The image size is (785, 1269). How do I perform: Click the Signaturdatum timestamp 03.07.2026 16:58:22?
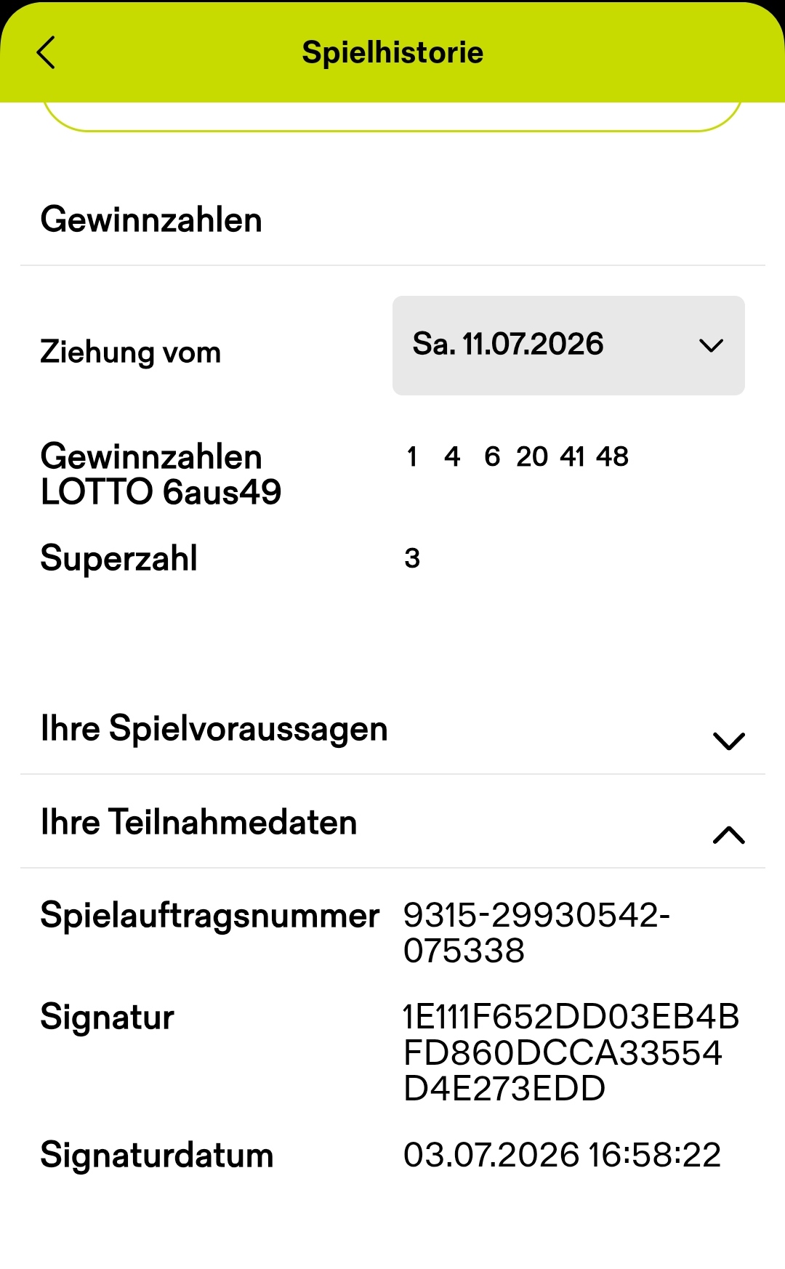[x=562, y=1155]
